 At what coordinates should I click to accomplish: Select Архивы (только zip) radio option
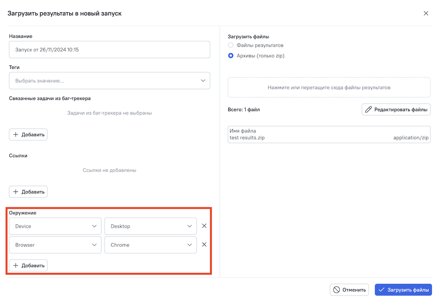(231, 56)
